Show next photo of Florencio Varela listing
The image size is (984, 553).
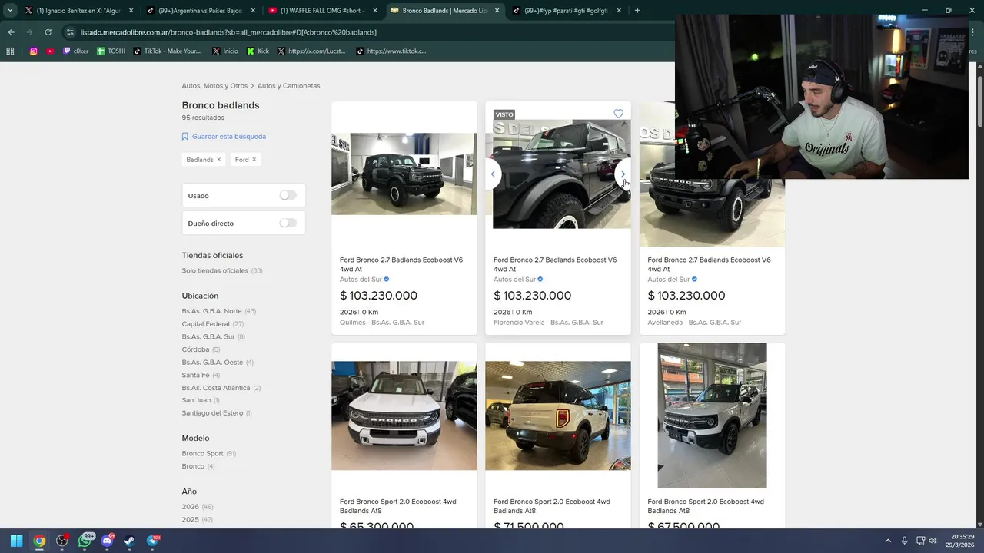point(623,174)
